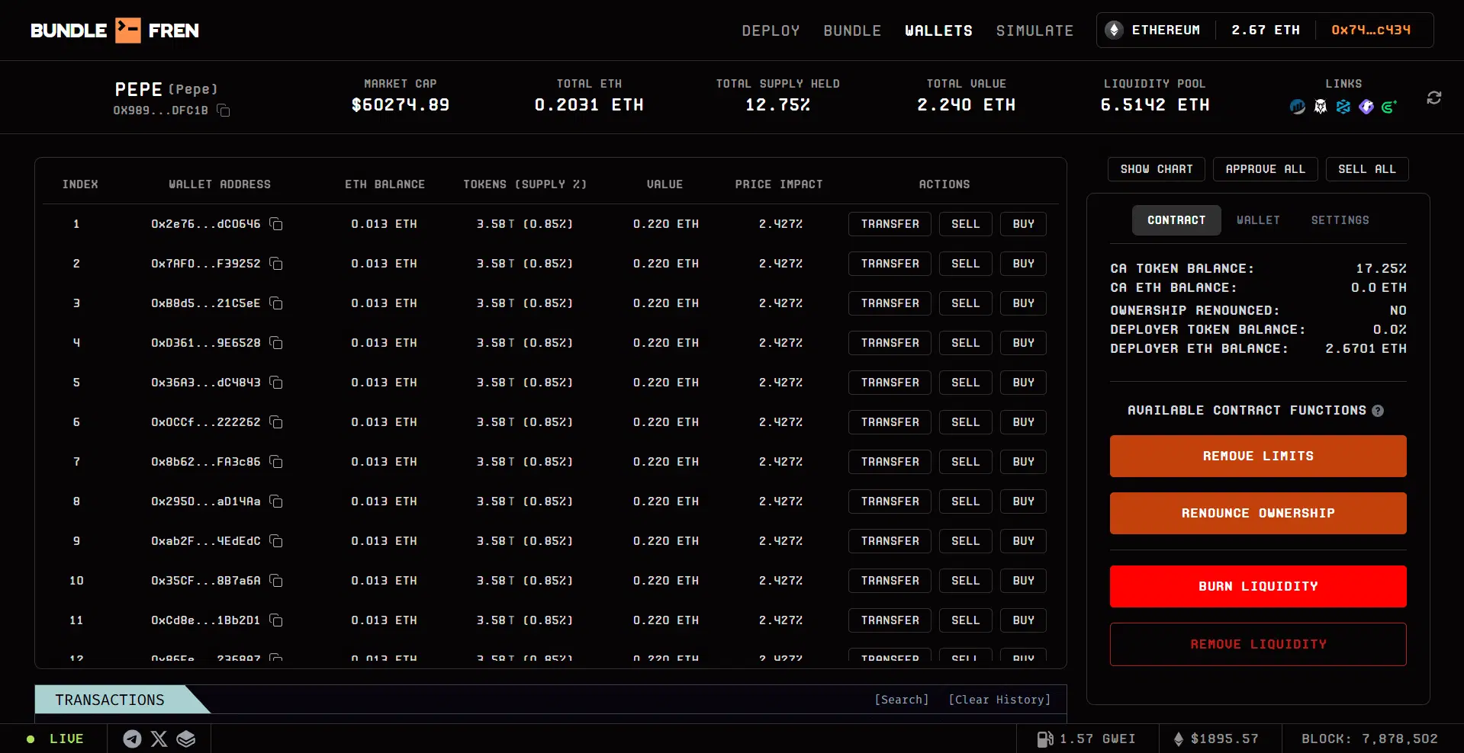This screenshot has height=753, width=1464.
Task: Click the ETH Balance column header
Action: pyautogui.click(x=385, y=184)
